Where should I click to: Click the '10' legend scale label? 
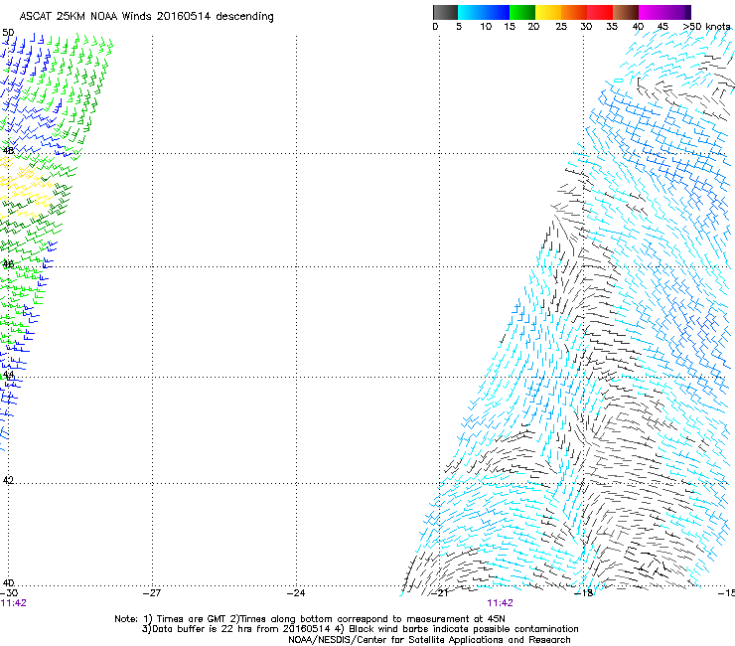486,26
